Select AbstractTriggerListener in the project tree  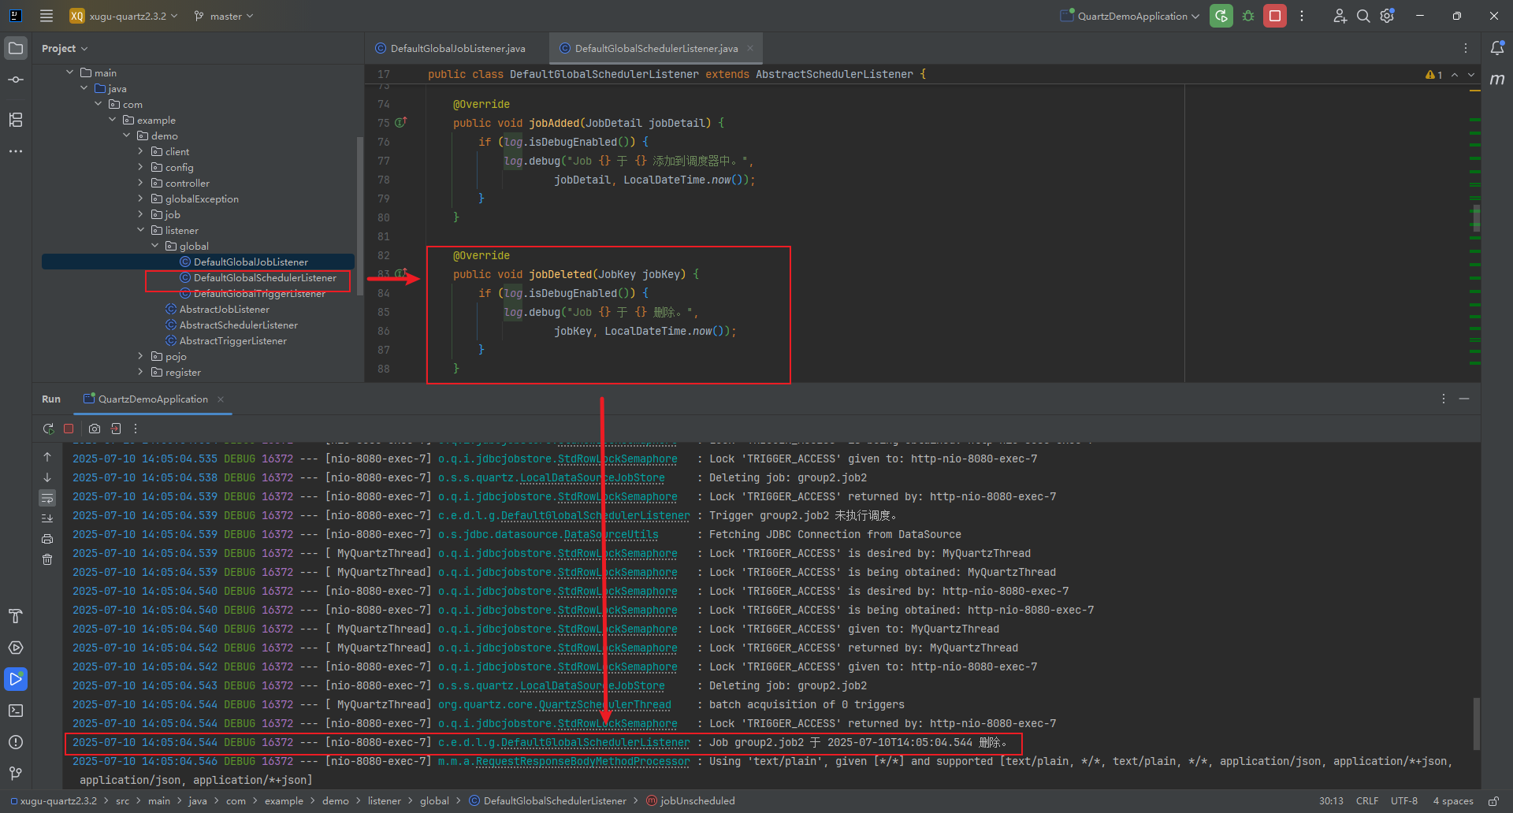click(x=232, y=341)
